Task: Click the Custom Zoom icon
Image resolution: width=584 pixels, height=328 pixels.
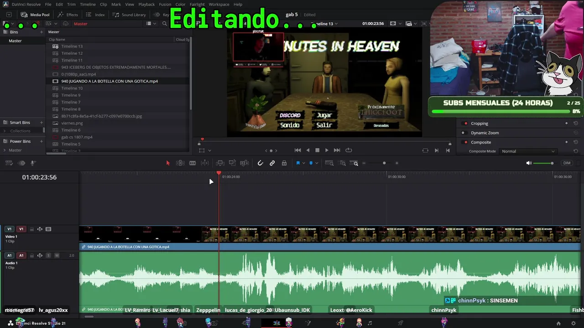Action: 354,163
